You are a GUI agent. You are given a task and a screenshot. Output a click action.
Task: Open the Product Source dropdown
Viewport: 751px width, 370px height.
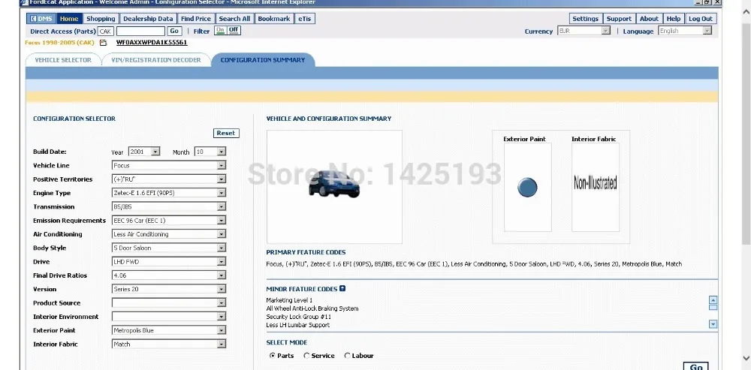point(168,303)
